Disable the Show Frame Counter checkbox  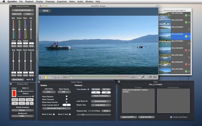tap(67, 102)
